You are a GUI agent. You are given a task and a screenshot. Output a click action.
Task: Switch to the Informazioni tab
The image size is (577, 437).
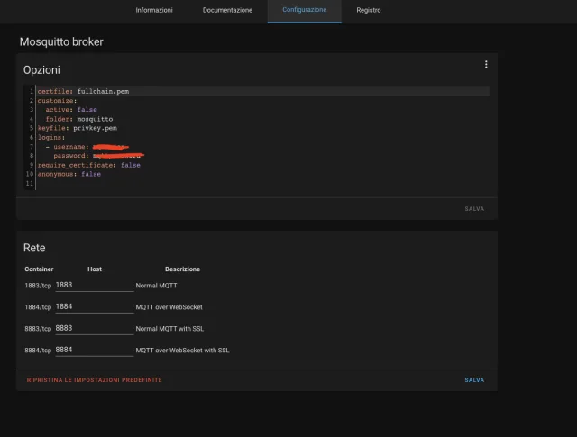click(154, 10)
